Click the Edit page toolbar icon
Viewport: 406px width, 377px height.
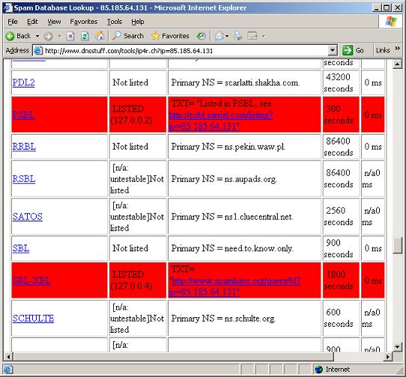point(252,36)
